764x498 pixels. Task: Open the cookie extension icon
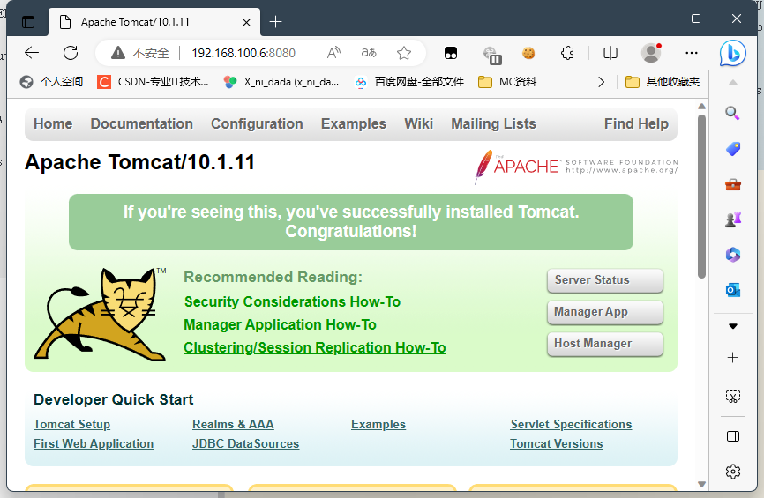coord(528,53)
